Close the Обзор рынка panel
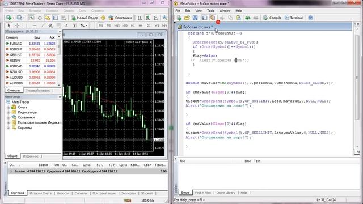This screenshot has height=204, width=363. [x=60, y=32]
